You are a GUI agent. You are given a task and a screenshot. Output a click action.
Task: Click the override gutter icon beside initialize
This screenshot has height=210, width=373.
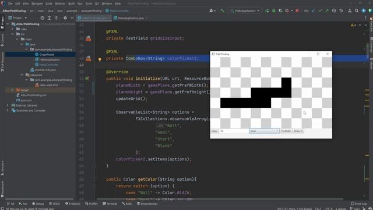(87, 78)
